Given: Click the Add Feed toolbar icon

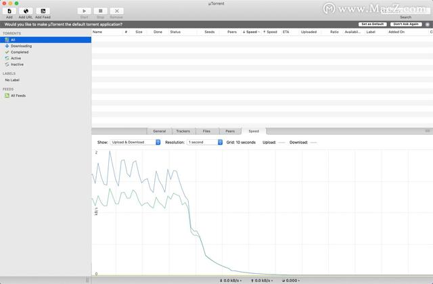Looking at the screenshot, I should tap(43, 11).
